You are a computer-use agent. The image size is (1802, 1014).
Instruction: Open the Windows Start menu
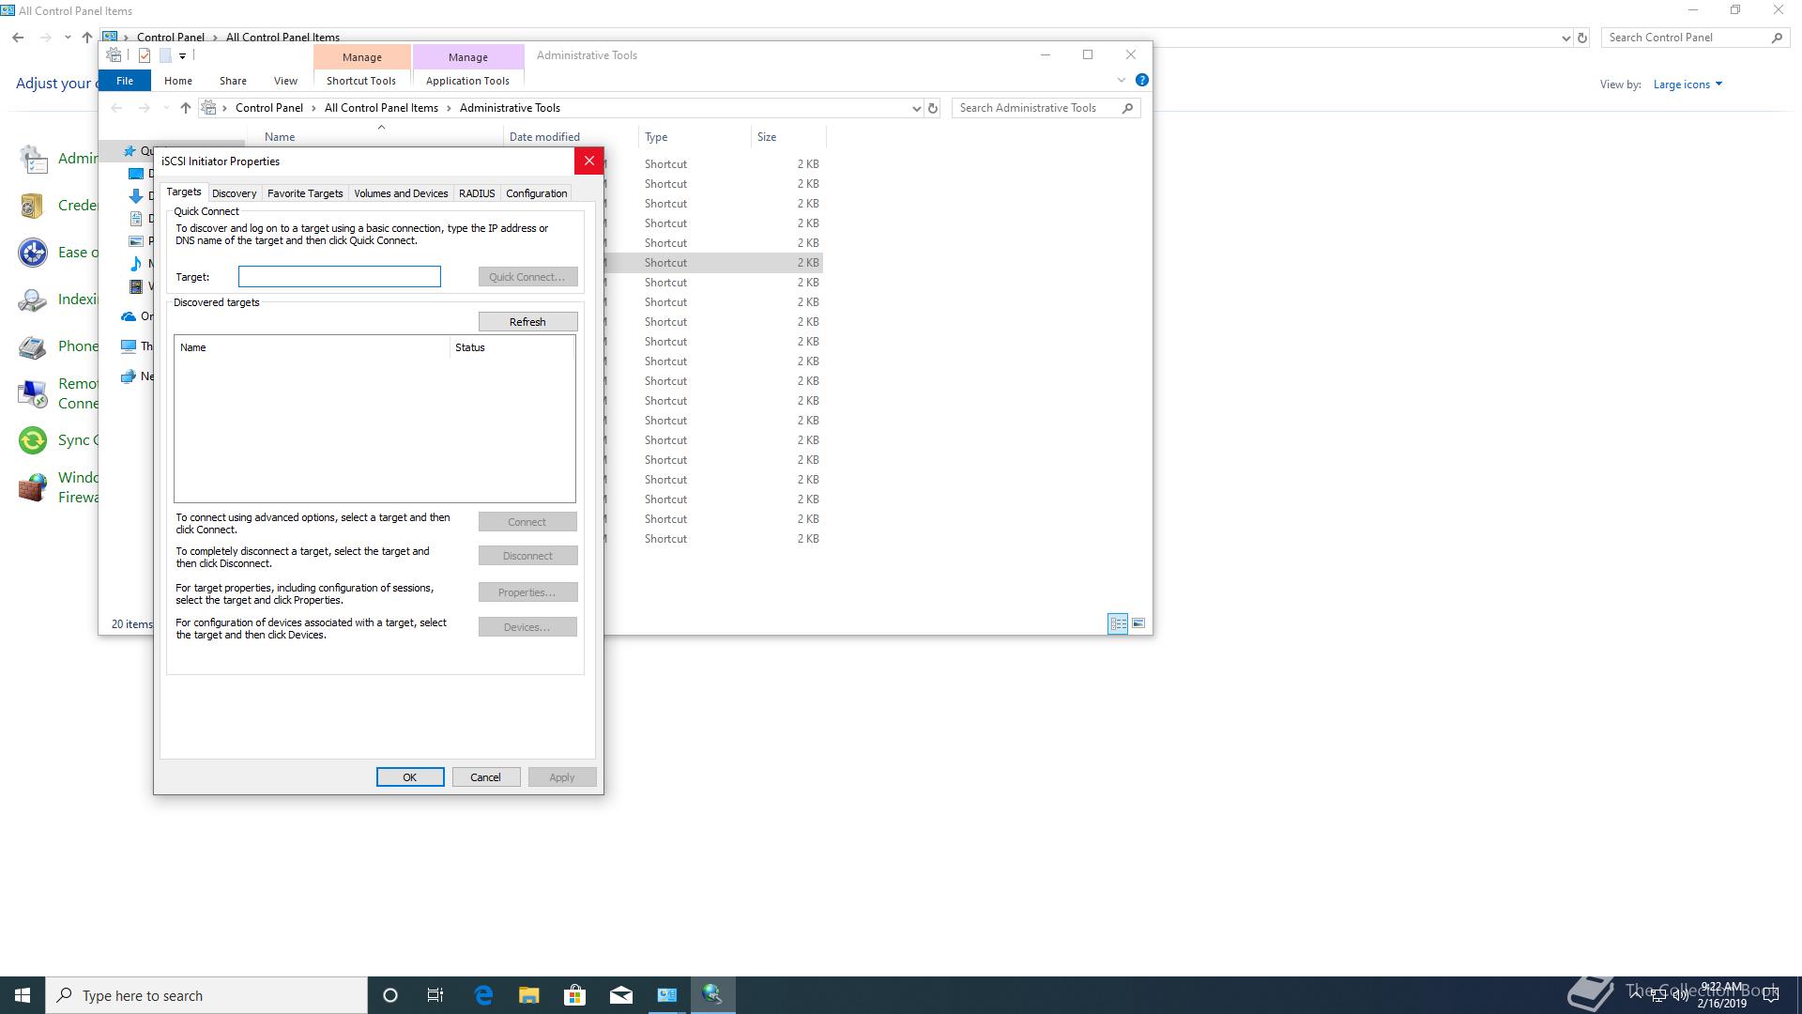click(23, 995)
